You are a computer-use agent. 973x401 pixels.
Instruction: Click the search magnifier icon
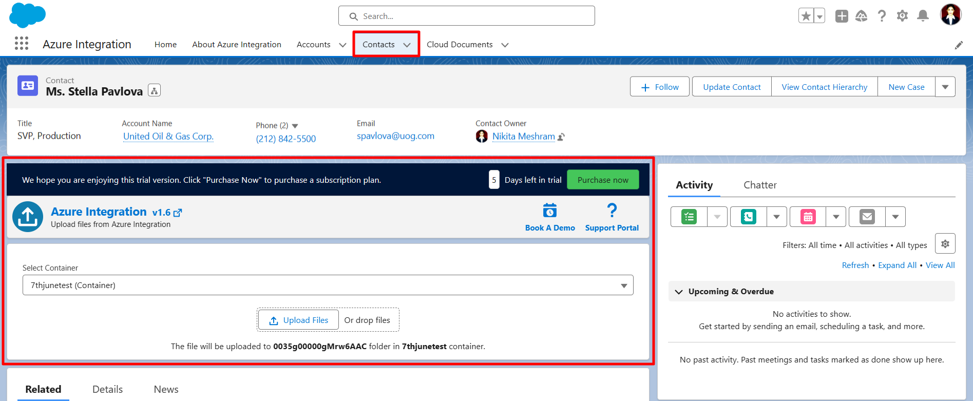point(354,16)
